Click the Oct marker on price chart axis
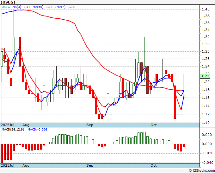The width and height of the screenshot is (215, 173). [154, 125]
